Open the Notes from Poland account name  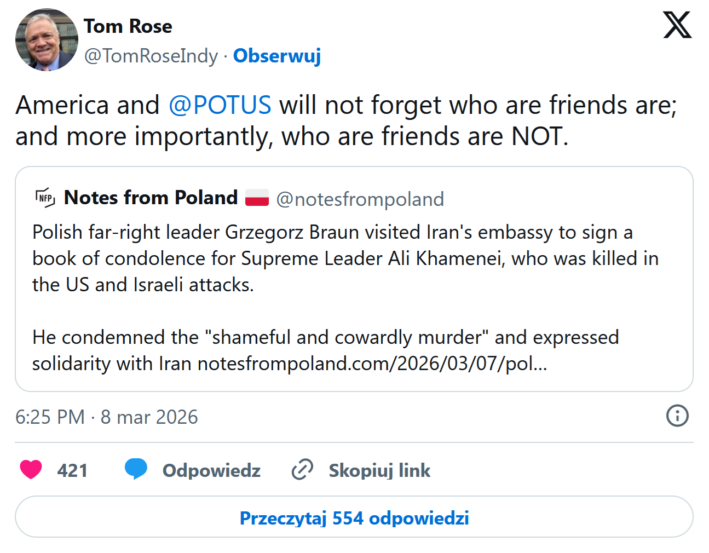pos(151,198)
